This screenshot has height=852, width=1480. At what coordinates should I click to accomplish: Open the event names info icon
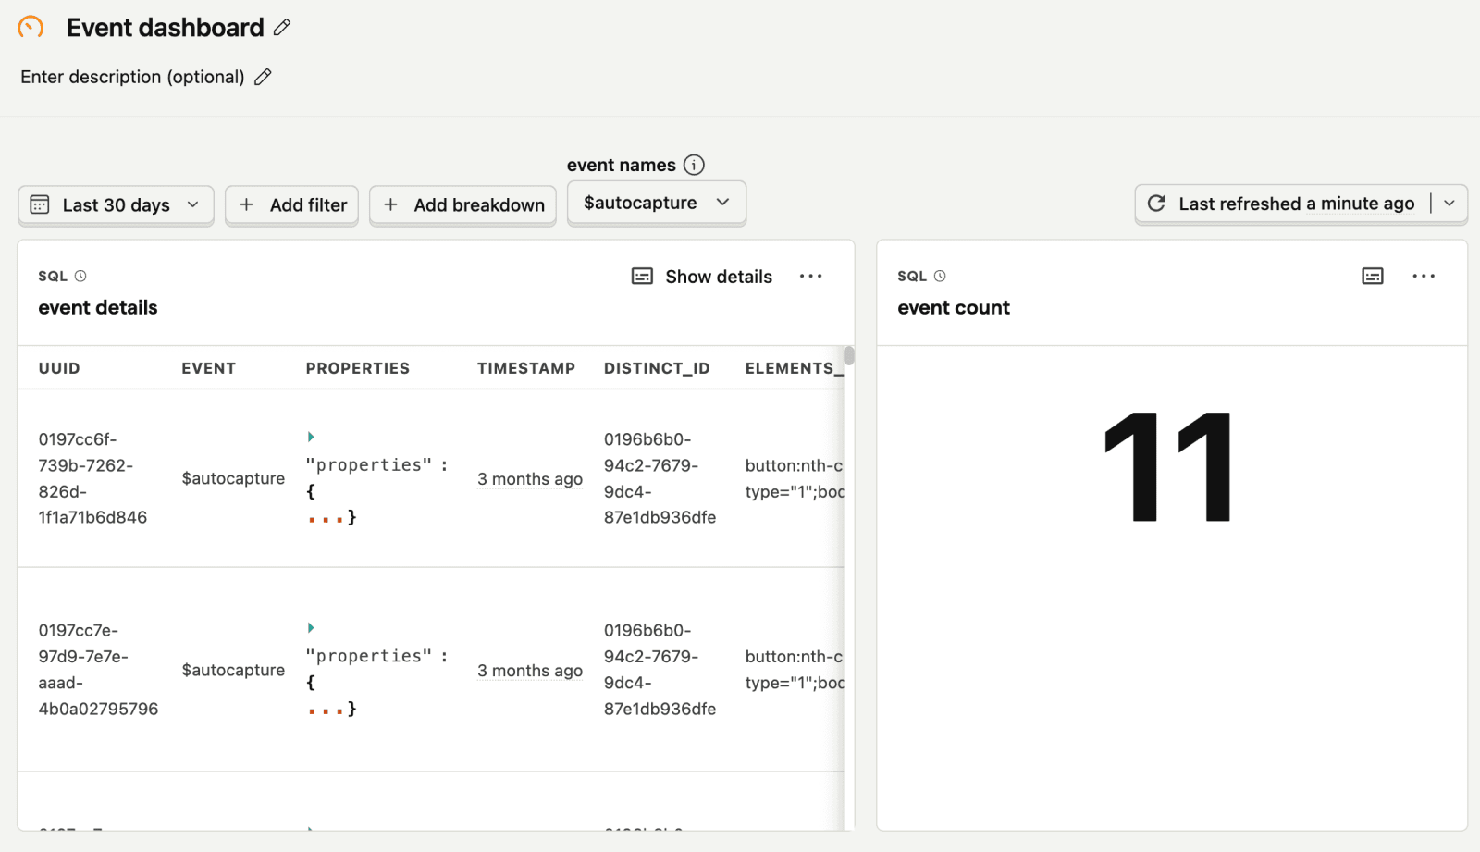click(x=694, y=165)
